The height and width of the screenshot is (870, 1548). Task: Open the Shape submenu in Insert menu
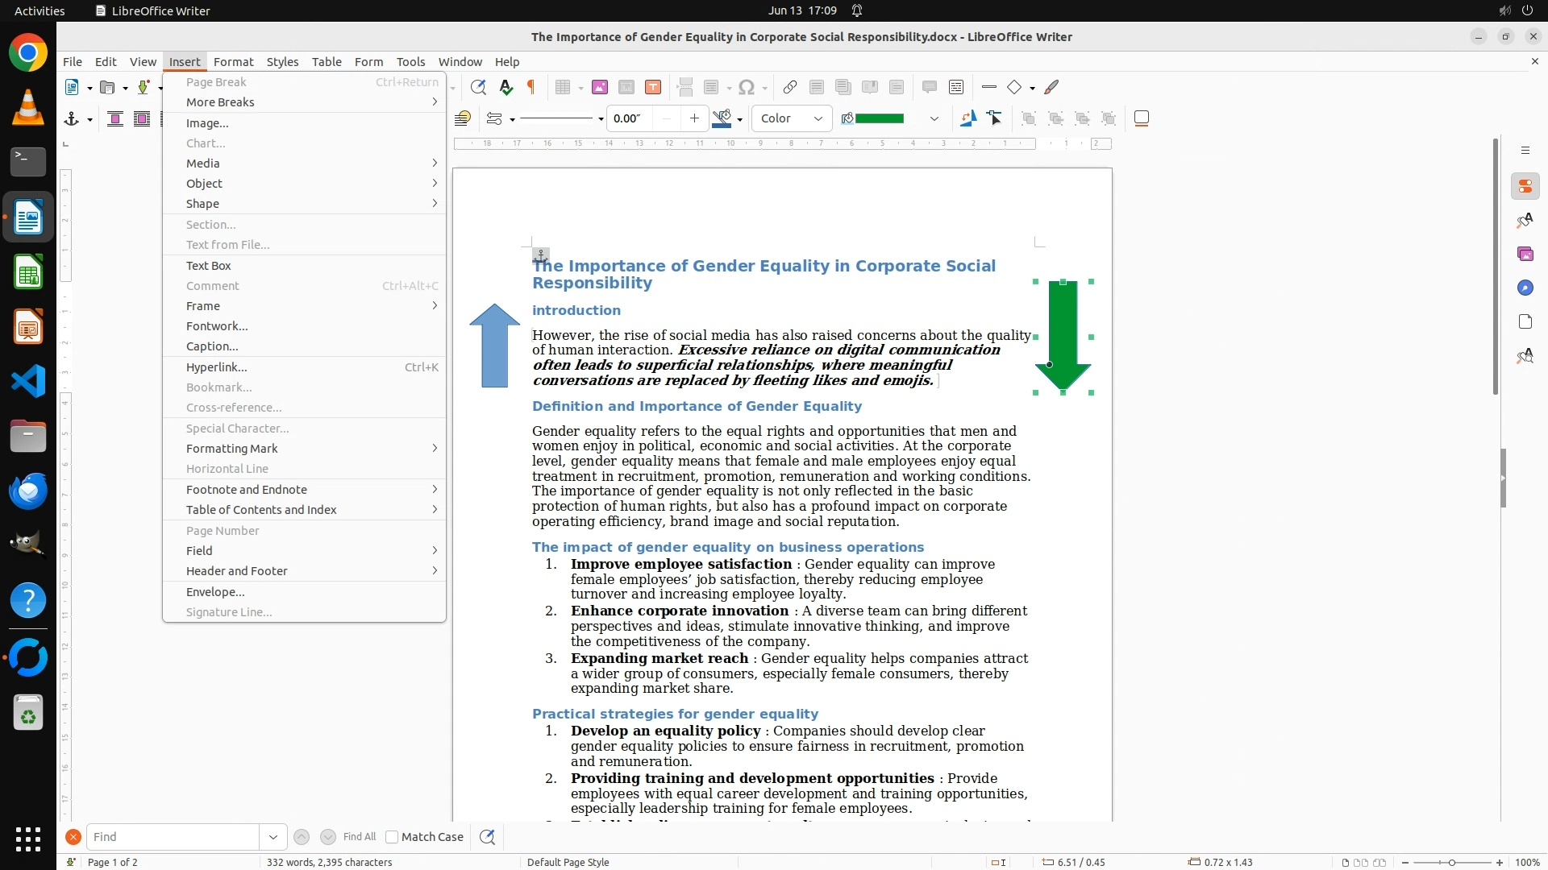[x=203, y=204]
